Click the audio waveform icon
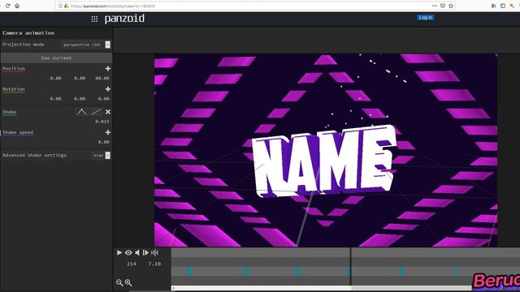 154,252
